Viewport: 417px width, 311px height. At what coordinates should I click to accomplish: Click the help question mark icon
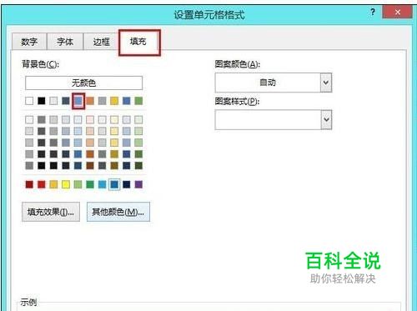click(373, 13)
